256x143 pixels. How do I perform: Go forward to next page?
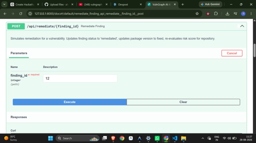point(13,14)
